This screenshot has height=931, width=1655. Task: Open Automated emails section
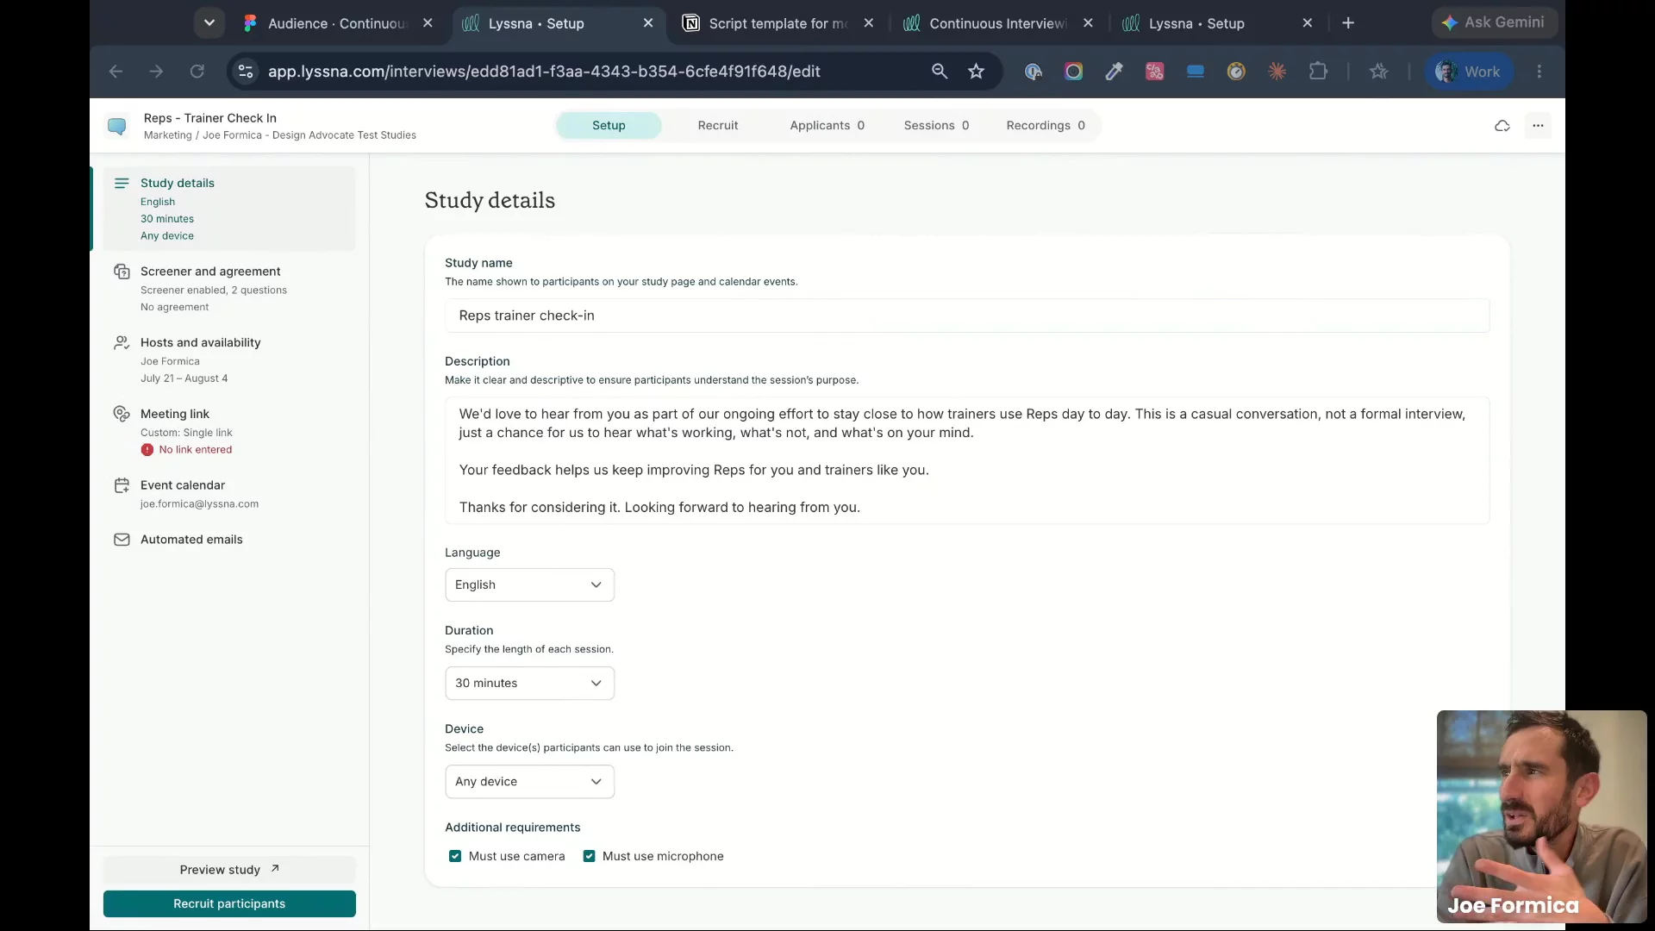[x=229, y=540]
